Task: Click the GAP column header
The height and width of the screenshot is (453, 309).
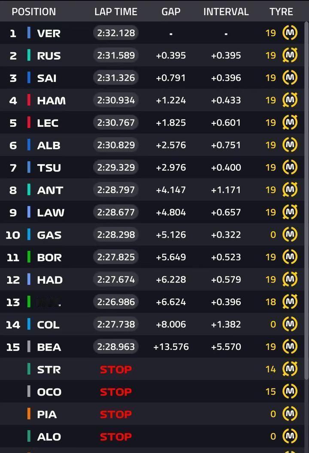Action: [x=171, y=12]
